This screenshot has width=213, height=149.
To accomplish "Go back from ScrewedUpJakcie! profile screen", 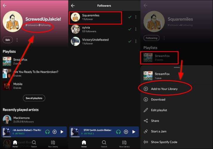I will [x=5, y=5].
